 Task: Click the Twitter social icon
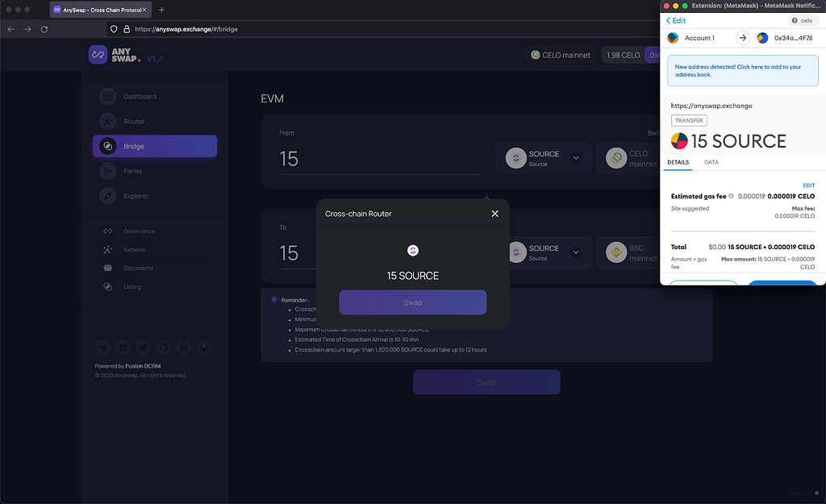coord(144,347)
